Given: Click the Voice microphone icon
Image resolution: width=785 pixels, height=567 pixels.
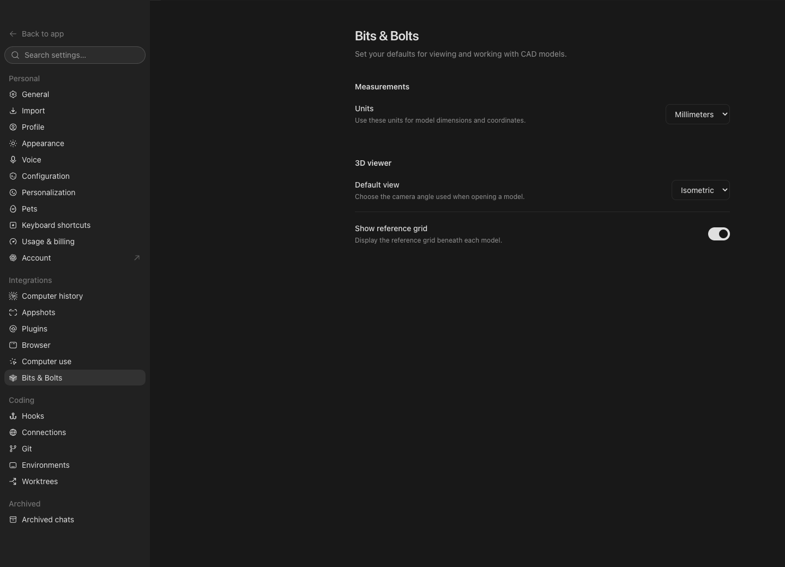Looking at the screenshot, I should point(13,160).
